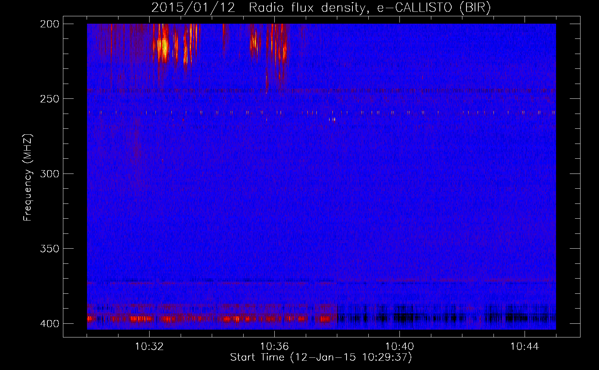Click the 'Frequency (MHZ)' axis label
Image resolution: width=599 pixels, height=370 pixels.
pos(28,177)
